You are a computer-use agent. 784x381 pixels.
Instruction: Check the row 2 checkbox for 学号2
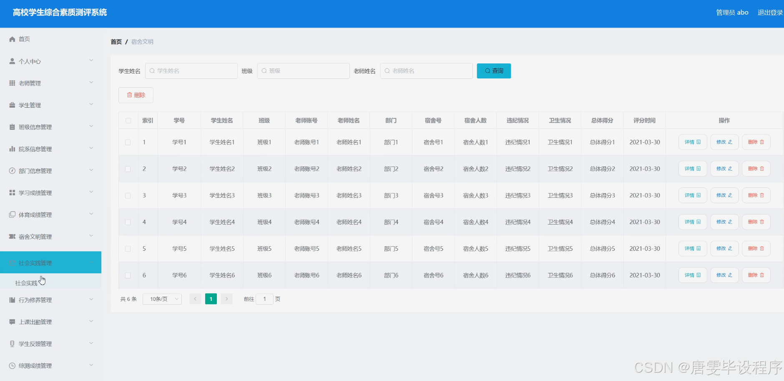(x=128, y=169)
